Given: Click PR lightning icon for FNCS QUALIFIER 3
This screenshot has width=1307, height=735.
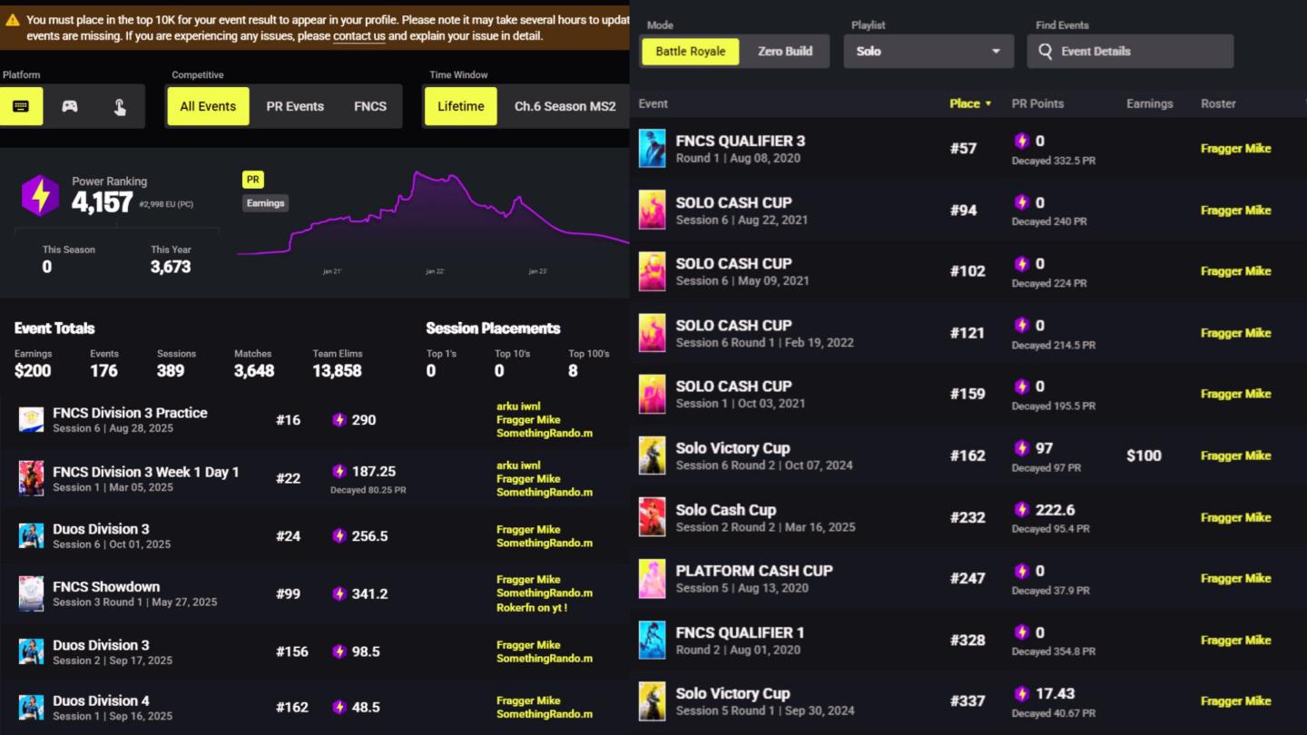Looking at the screenshot, I should tap(1021, 141).
